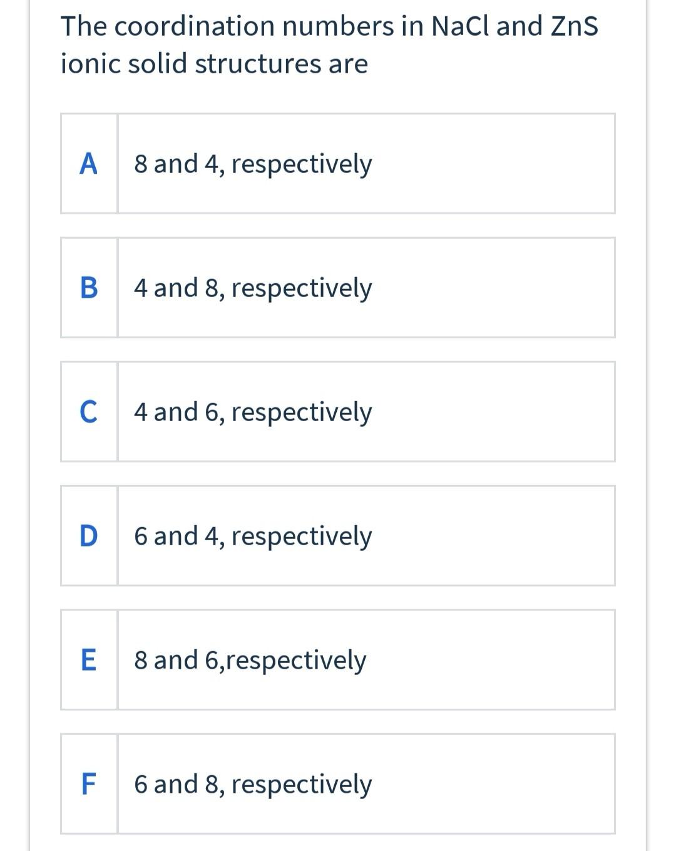Screen dimensions: 676x851
Task: Choose '6 and 4, respectively' answer text
Action: coord(253,536)
